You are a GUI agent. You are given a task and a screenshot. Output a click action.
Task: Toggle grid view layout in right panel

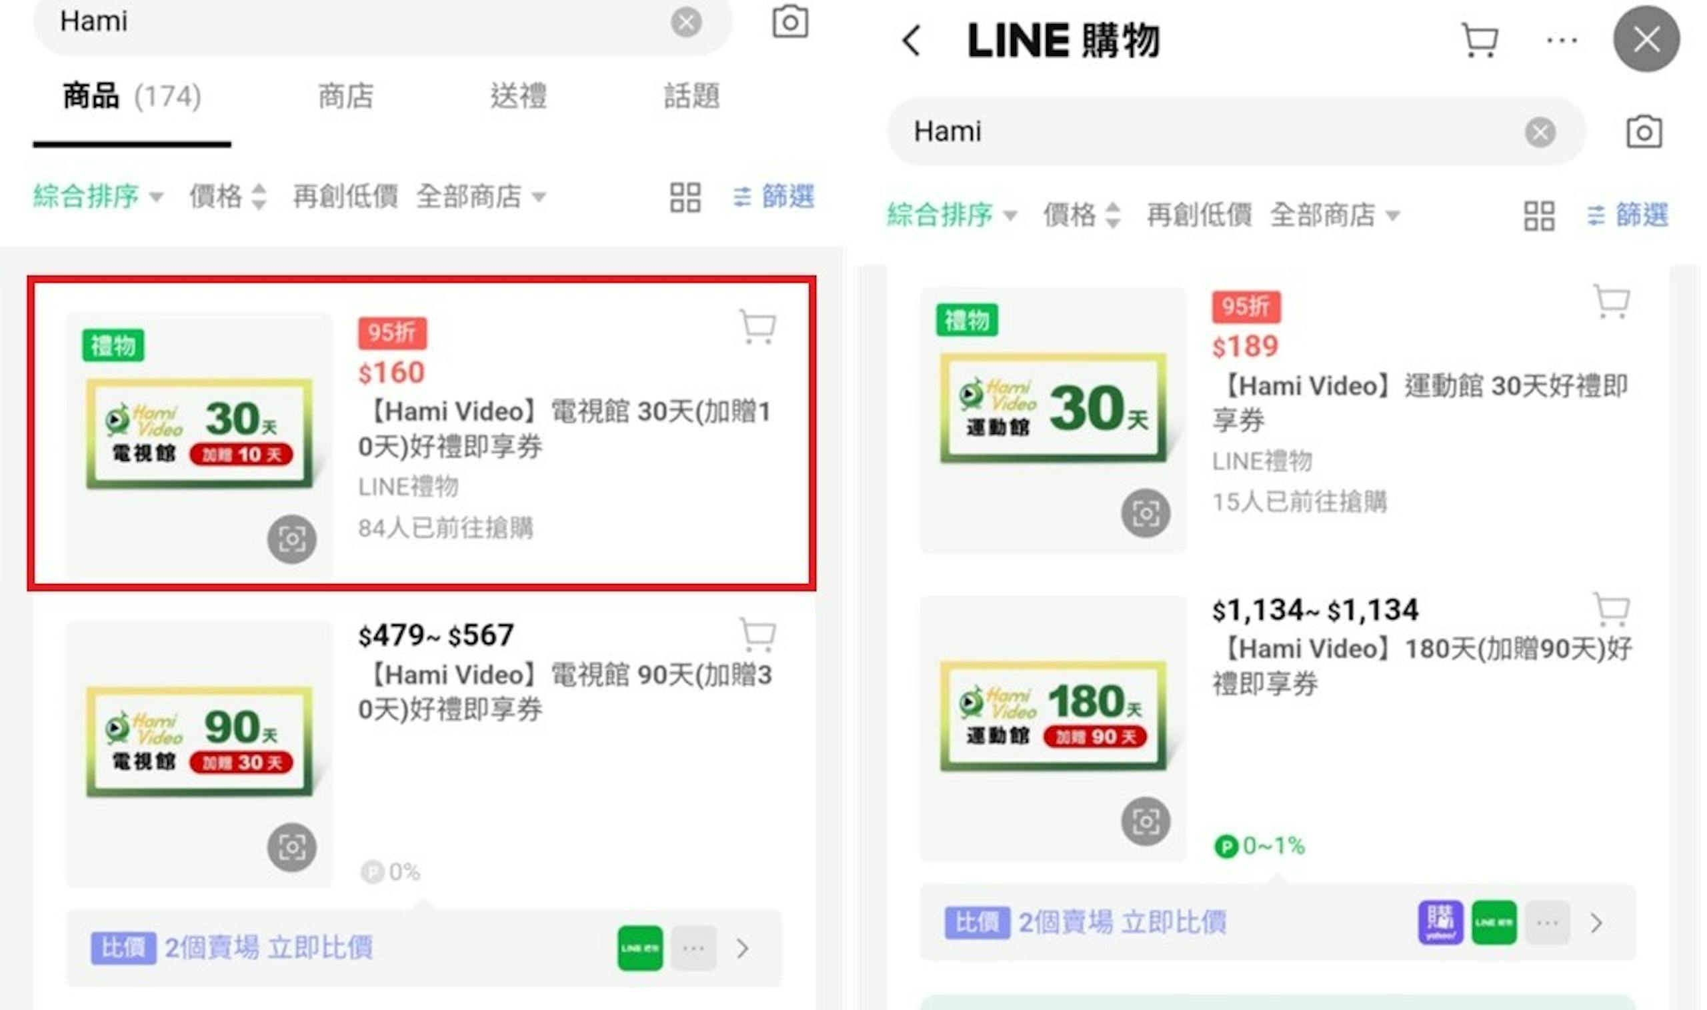[x=1538, y=216]
